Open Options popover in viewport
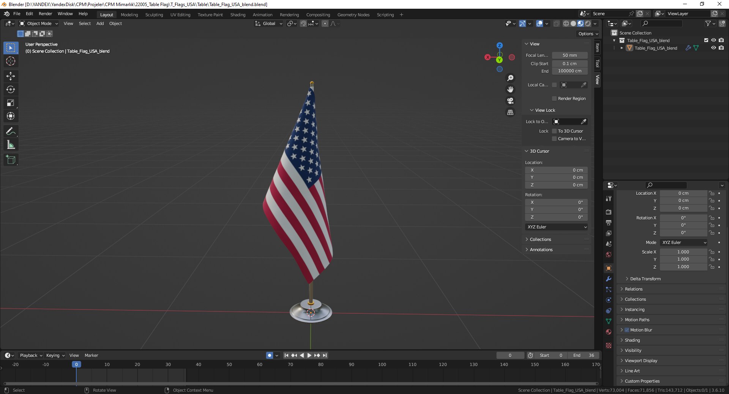The width and height of the screenshot is (729, 394). tap(588, 34)
